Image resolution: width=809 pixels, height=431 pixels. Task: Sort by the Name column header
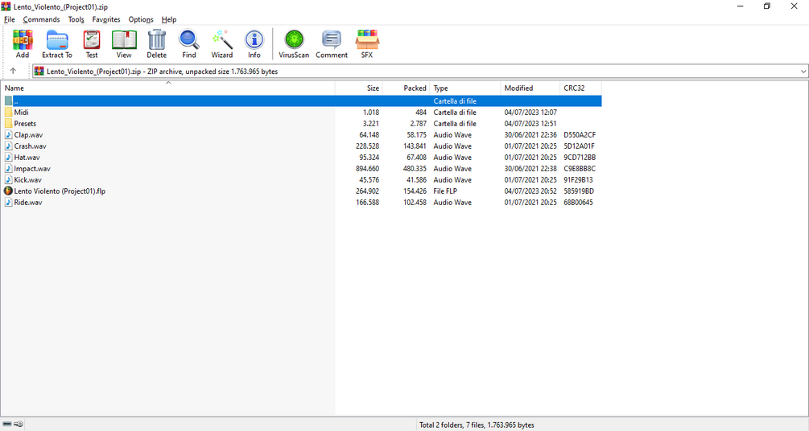click(x=167, y=88)
